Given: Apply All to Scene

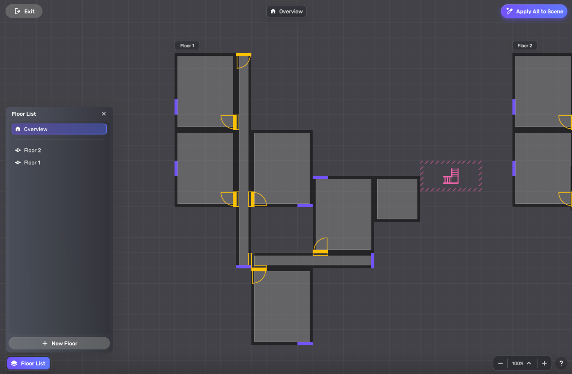Looking at the screenshot, I should coord(534,11).
